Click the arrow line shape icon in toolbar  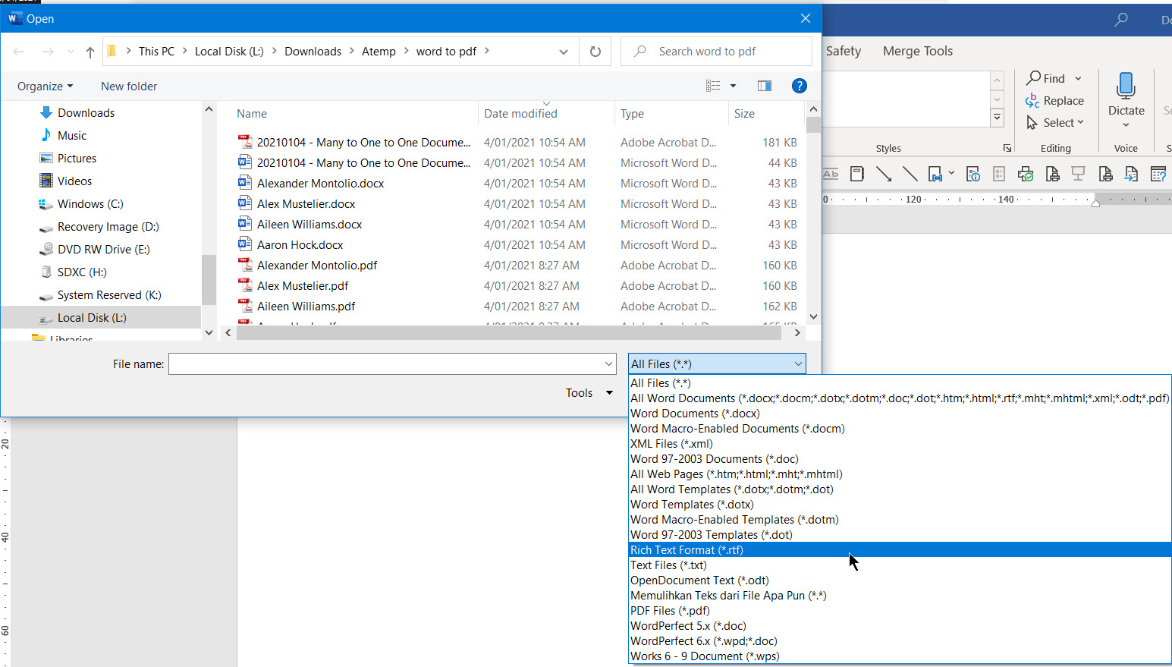884,174
